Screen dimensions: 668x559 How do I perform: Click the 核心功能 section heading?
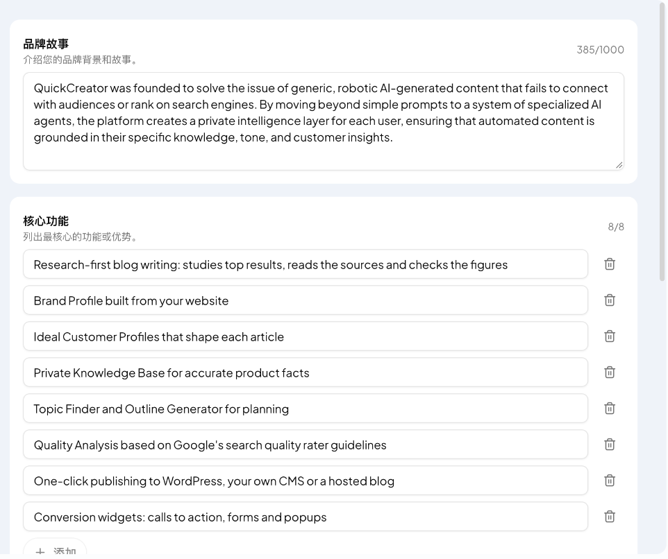46,221
